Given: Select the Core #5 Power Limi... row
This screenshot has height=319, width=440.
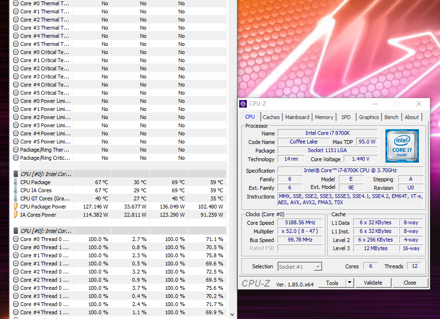Looking at the screenshot, I should tap(118, 142).
